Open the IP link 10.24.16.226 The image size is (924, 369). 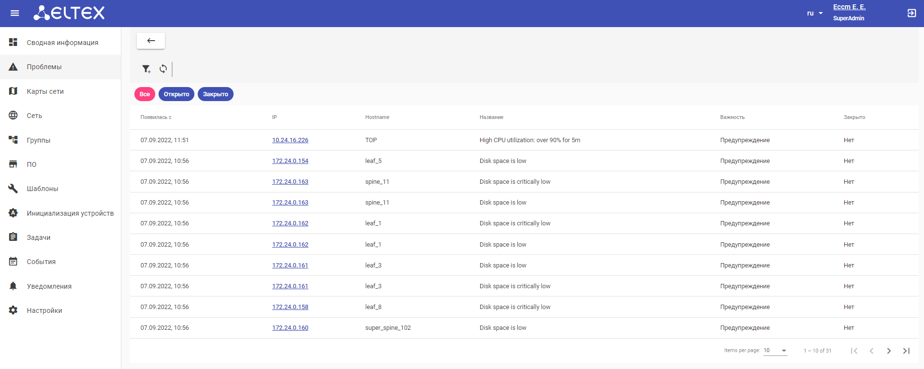(290, 140)
